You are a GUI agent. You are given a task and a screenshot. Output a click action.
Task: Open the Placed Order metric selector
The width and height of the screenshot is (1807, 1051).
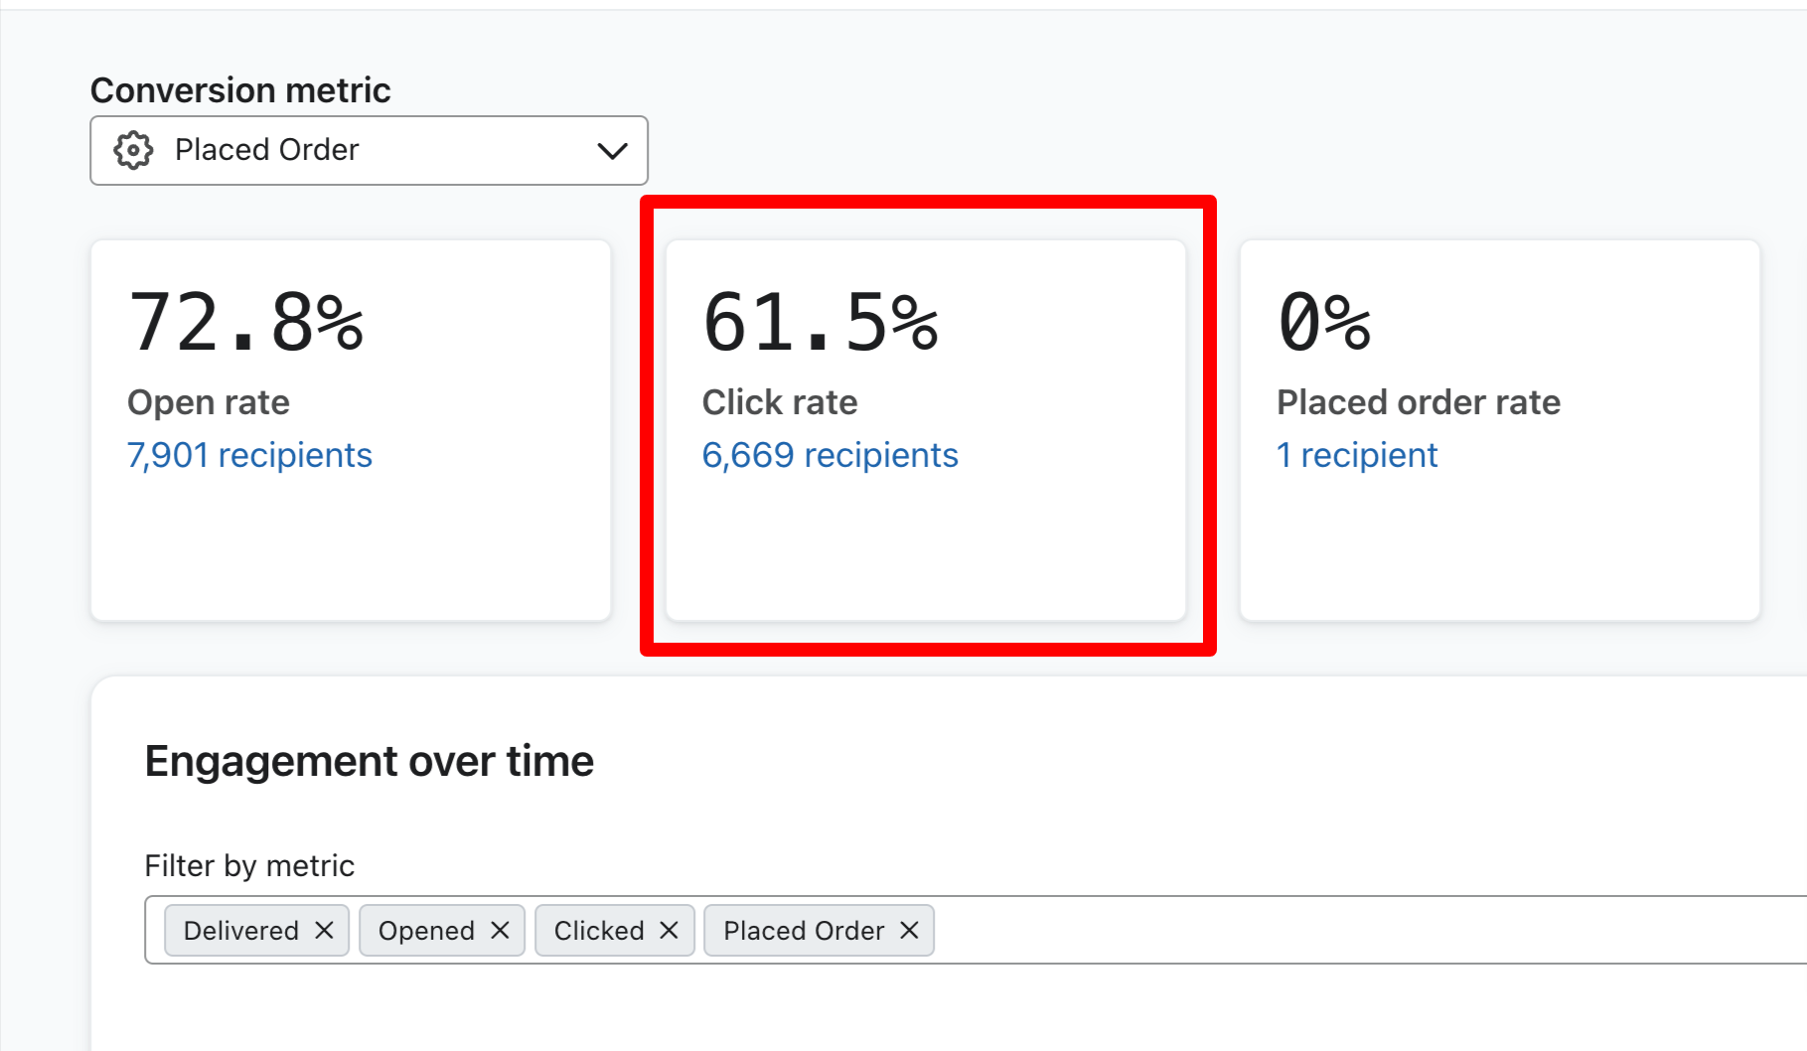pyautogui.click(x=368, y=150)
